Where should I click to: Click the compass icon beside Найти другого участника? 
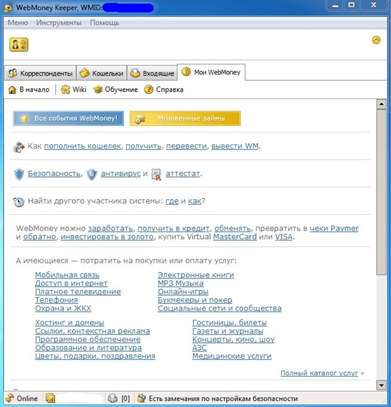tap(18, 202)
